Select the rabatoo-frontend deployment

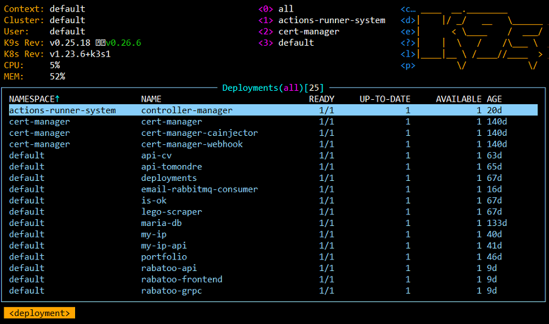click(273, 280)
